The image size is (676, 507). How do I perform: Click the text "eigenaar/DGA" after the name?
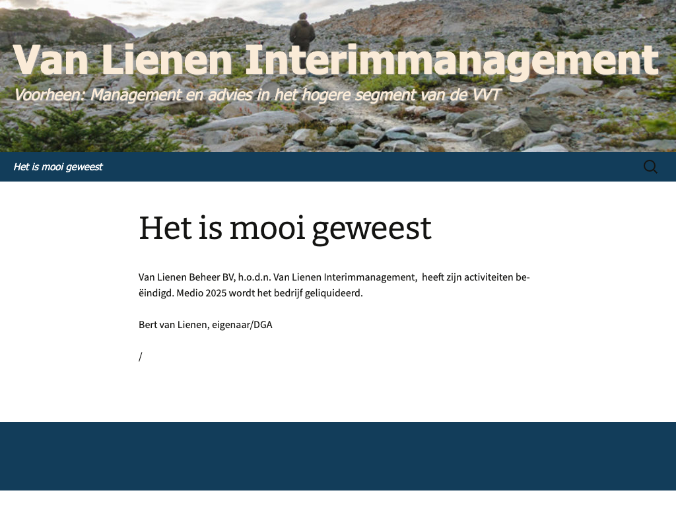coord(242,325)
